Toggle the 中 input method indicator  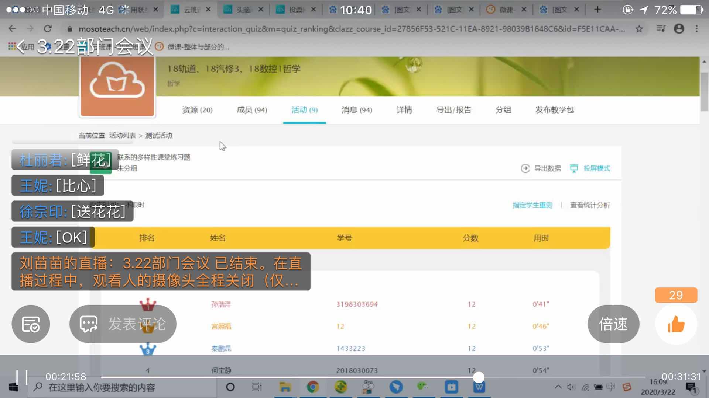[610, 387]
